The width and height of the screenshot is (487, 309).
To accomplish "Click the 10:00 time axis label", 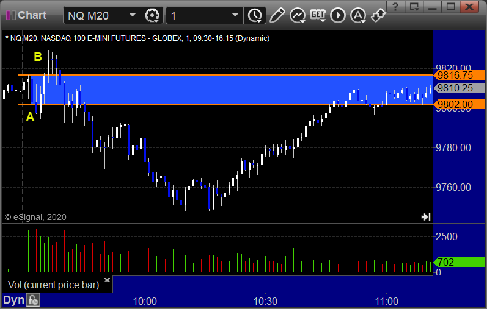I will point(145,301).
